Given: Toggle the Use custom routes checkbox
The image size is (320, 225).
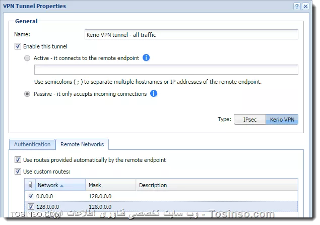Looking at the screenshot, I should point(18,171).
